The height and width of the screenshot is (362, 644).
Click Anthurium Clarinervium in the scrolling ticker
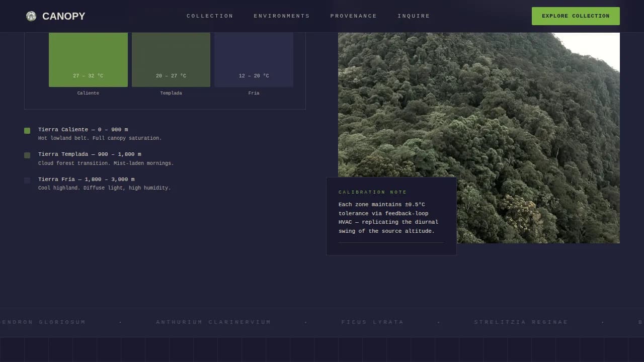213,322
